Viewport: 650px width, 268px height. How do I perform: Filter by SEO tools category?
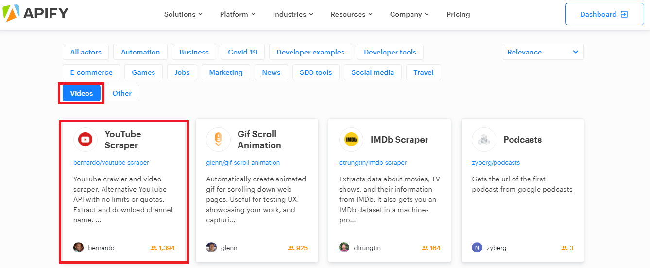[x=316, y=72]
